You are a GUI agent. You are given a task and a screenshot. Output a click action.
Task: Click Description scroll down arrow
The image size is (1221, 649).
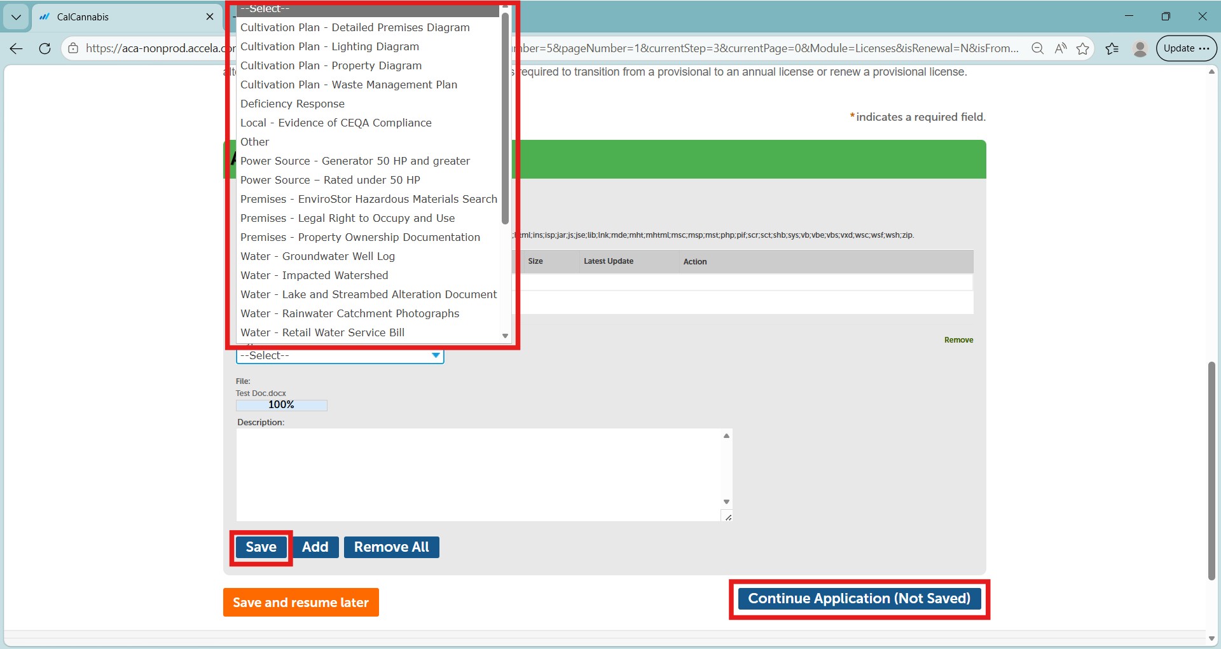(726, 502)
